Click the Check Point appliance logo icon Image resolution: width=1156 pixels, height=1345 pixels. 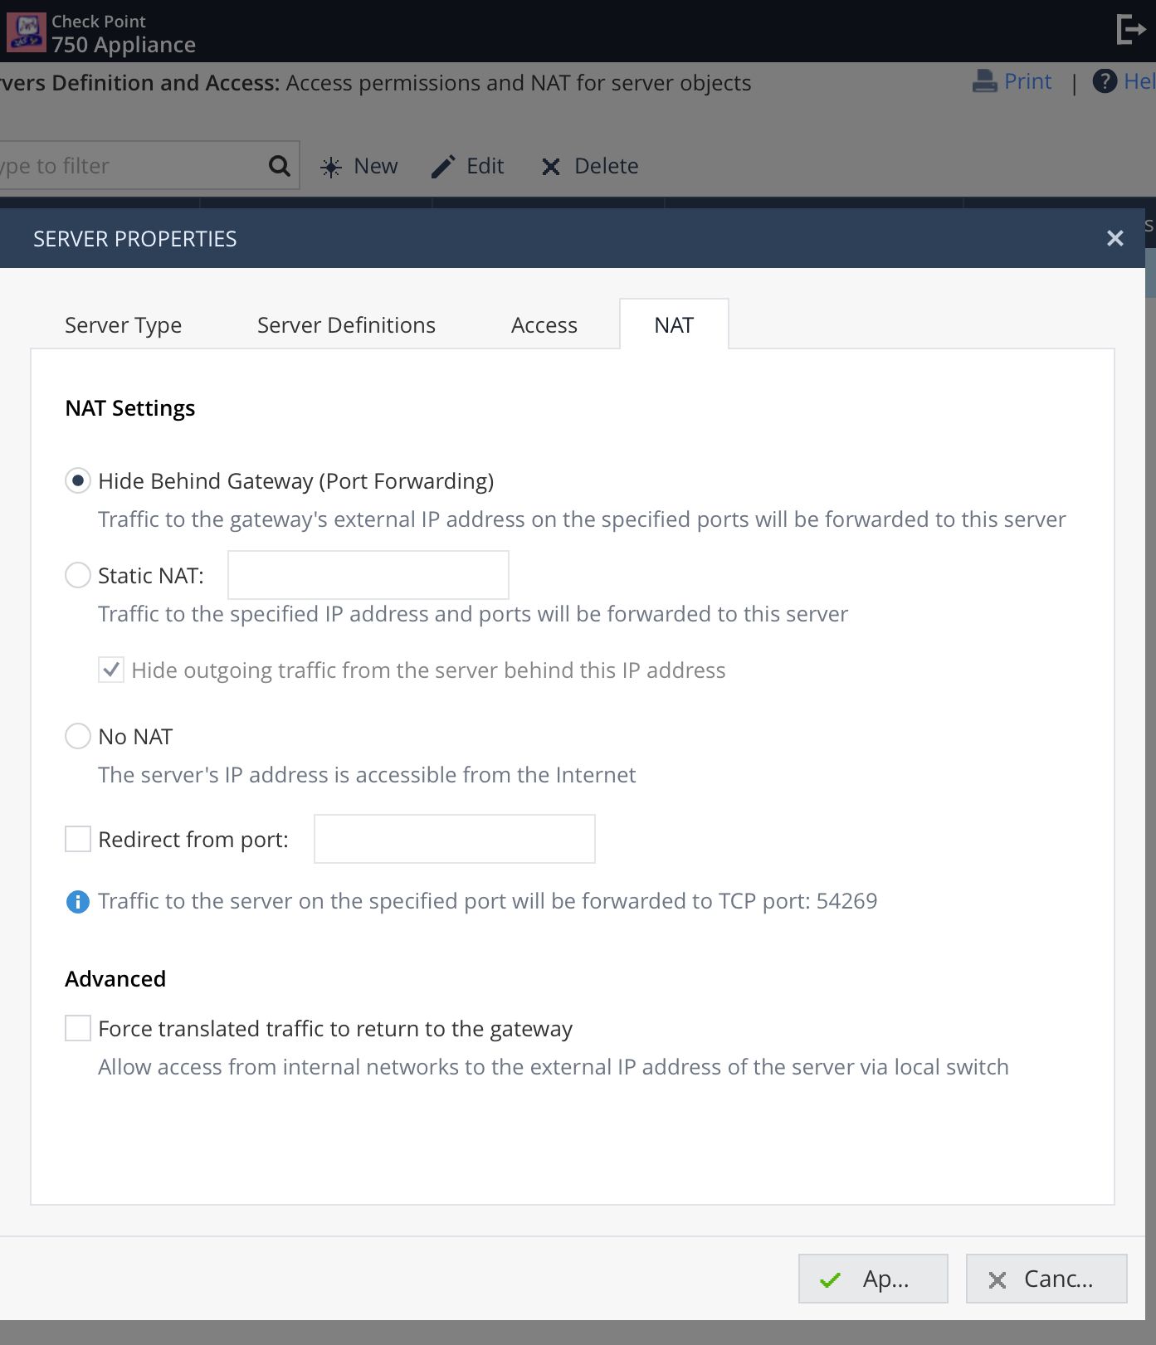(26, 32)
